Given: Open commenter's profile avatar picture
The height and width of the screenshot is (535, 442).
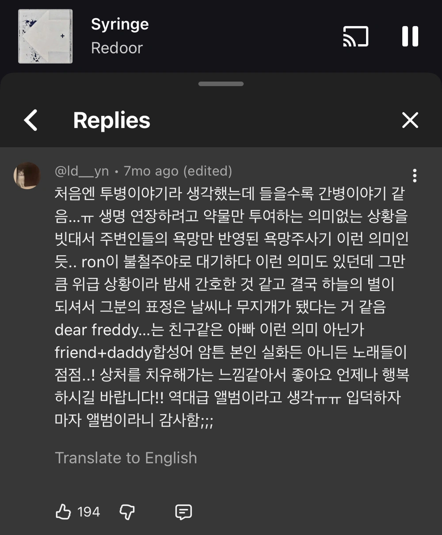Looking at the screenshot, I should click(x=27, y=175).
